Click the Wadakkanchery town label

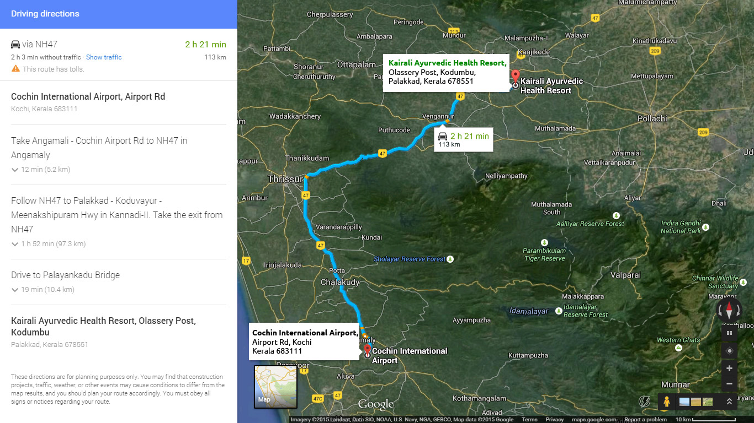pos(295,116)
